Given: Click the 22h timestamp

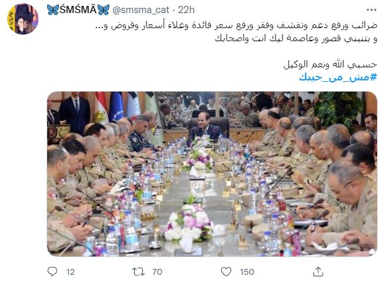Looking at the screenshot, I should (x=187, y=10).
